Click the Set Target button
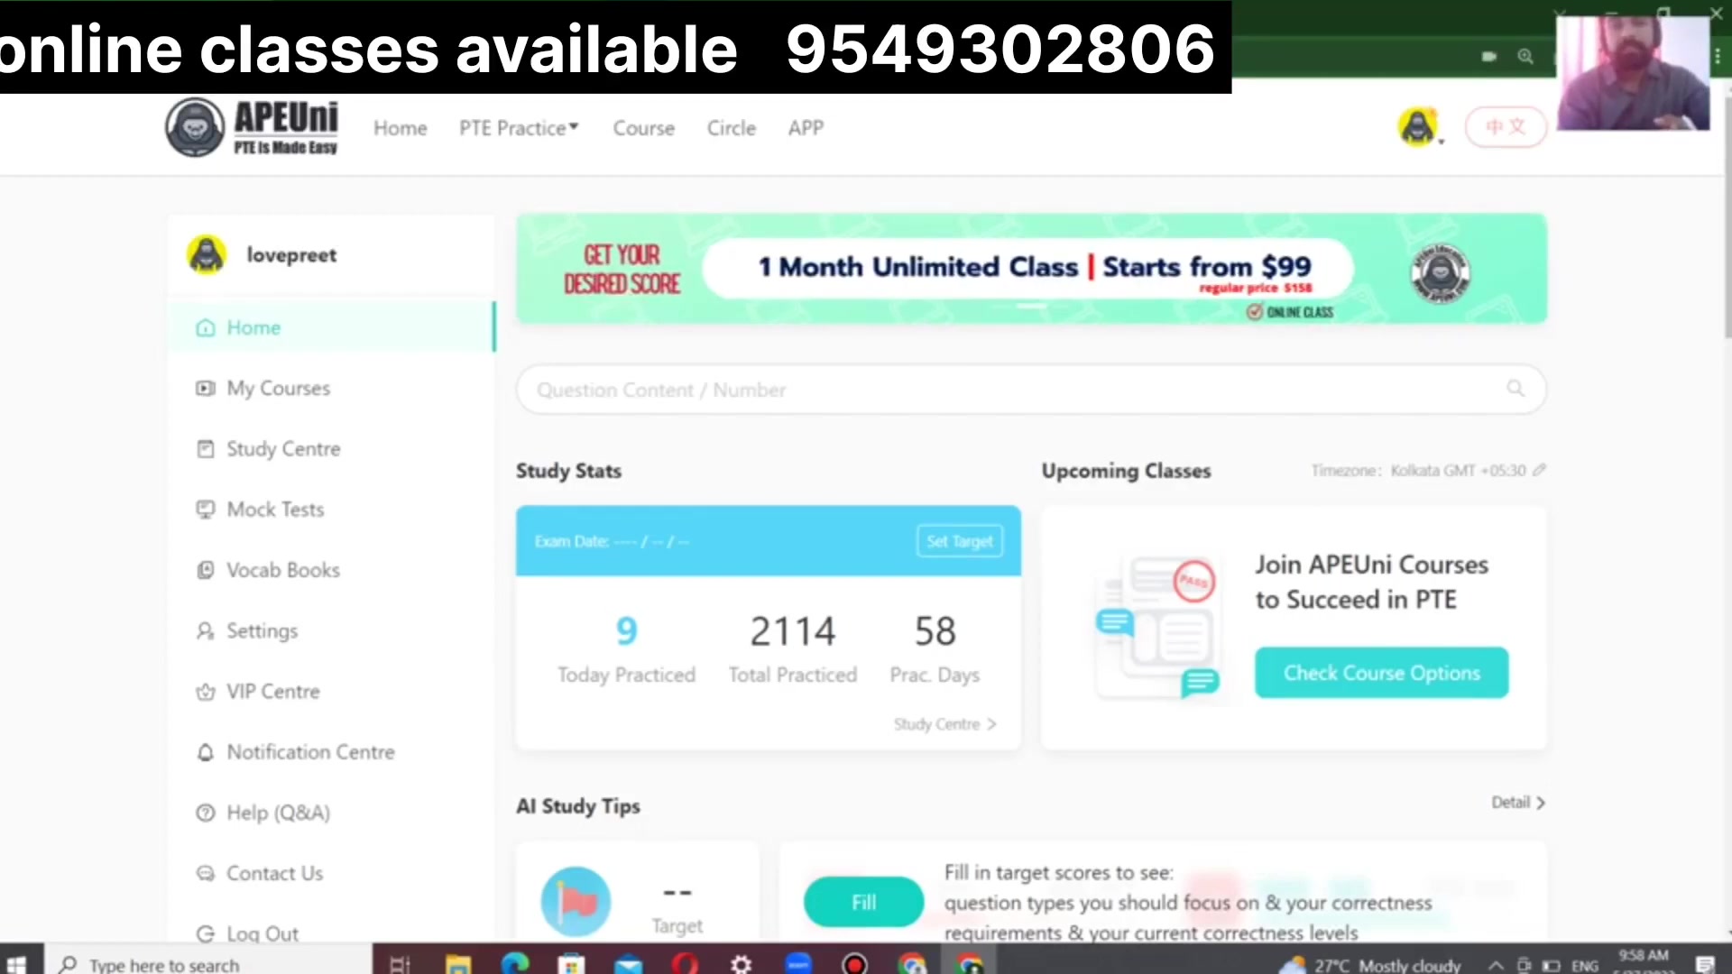 (960, 541)
